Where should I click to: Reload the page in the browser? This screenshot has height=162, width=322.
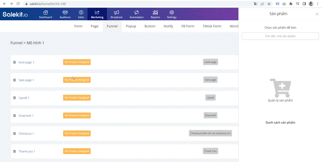[x=18, y=4]
